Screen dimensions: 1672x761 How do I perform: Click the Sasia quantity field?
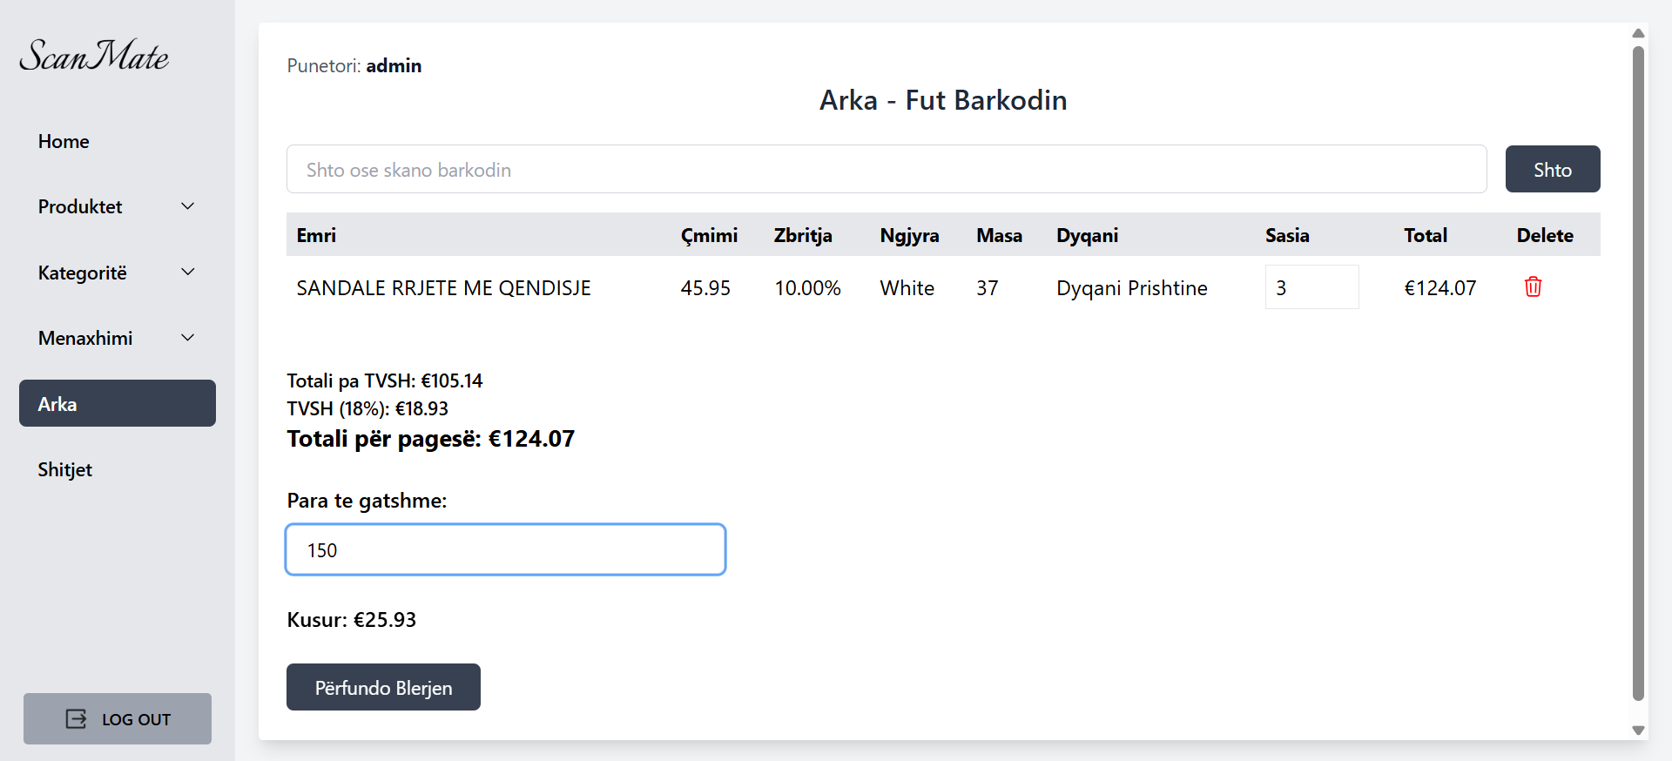[1311, 287]
